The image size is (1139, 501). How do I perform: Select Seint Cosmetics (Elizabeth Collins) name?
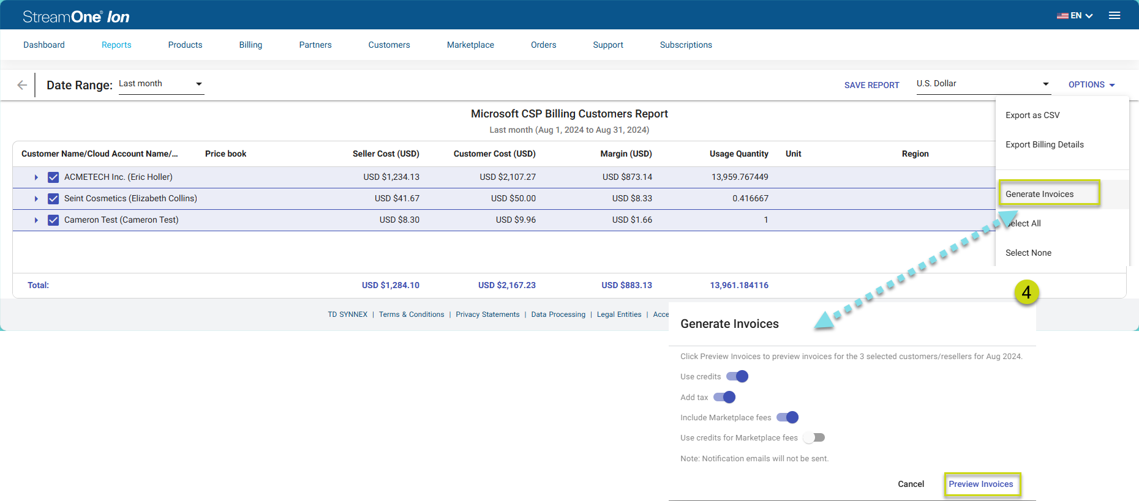click(x=130, y=198)
